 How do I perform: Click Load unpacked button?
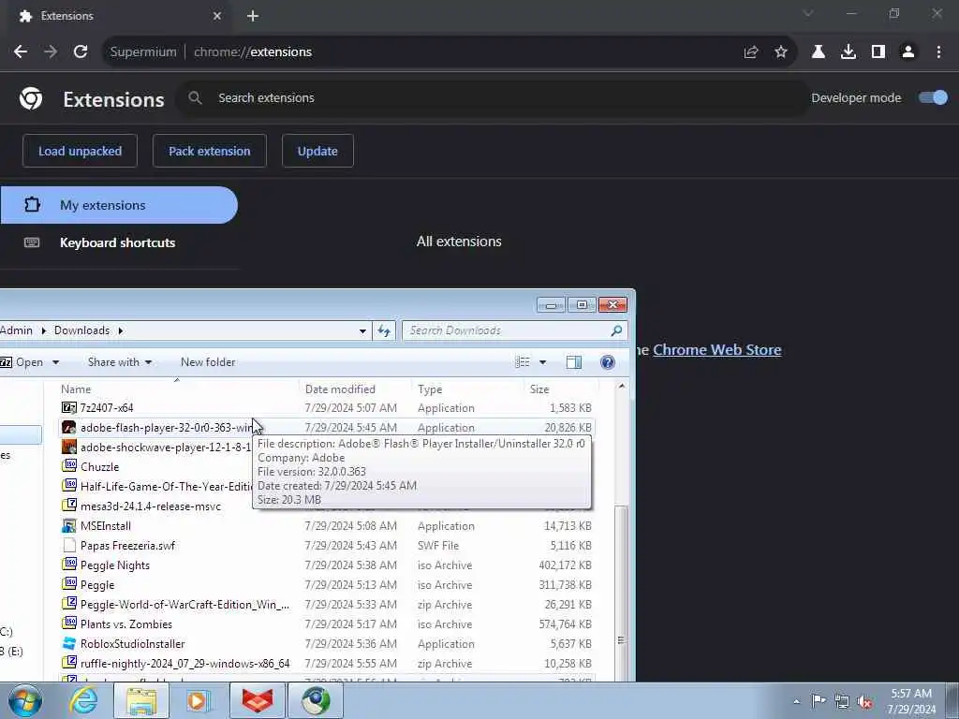click(x=81, y=151)
